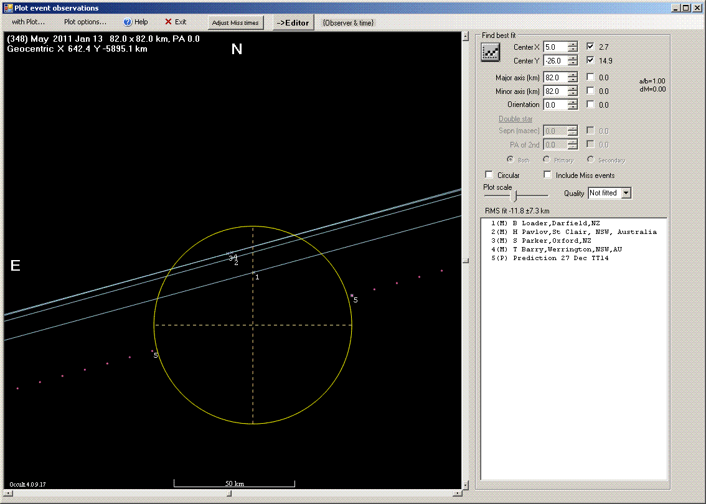Click the RMS fit value text
The width and height of the screenshot is (706, 504).
[x=517, y=210]
